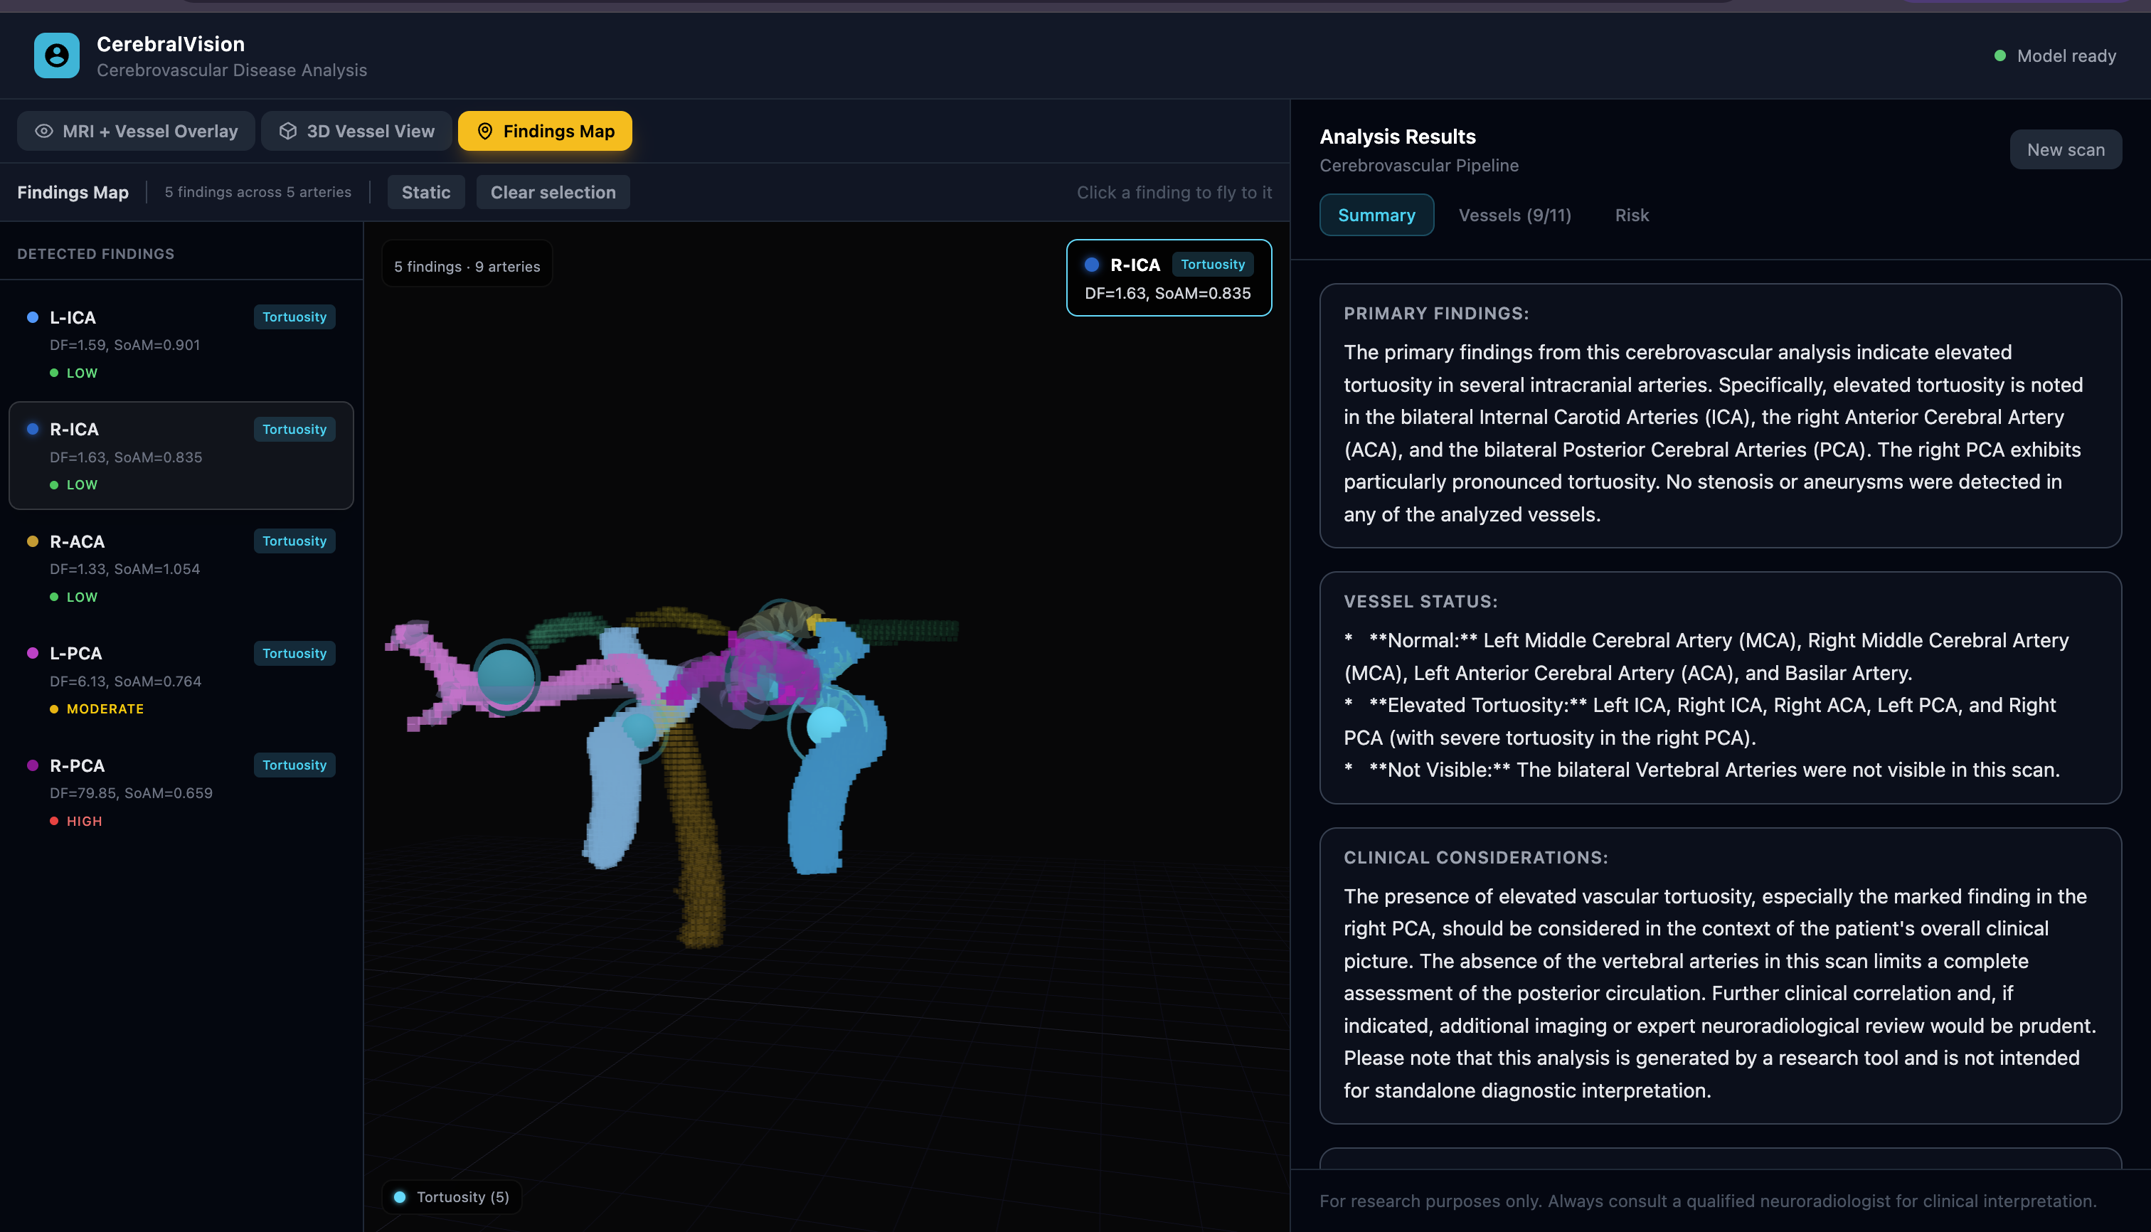Click the CerebralVision app logo icon
The height and width of the screenshot is (1232, 2151).
57,56
